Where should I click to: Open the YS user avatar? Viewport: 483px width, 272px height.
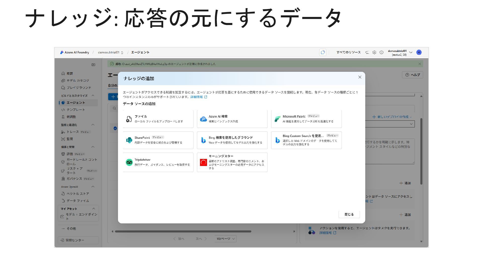coord(419,52)
